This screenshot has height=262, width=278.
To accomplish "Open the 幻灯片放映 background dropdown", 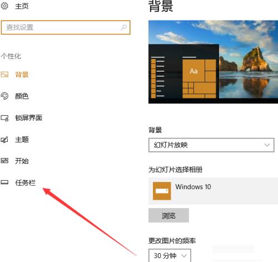I will [x=211, y=145].
